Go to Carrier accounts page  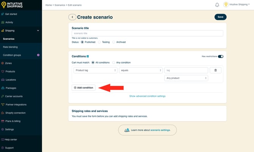tap(14, 96)
